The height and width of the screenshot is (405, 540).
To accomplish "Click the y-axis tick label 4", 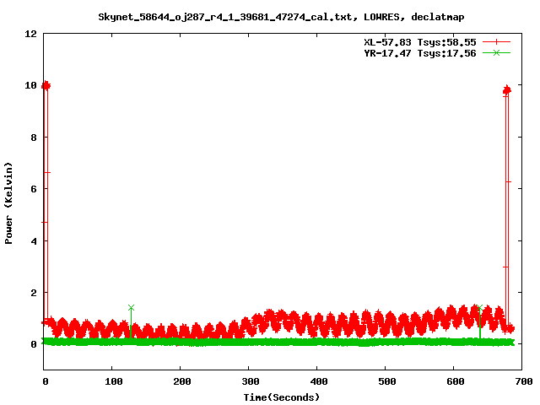I will [x=34, y=241].
